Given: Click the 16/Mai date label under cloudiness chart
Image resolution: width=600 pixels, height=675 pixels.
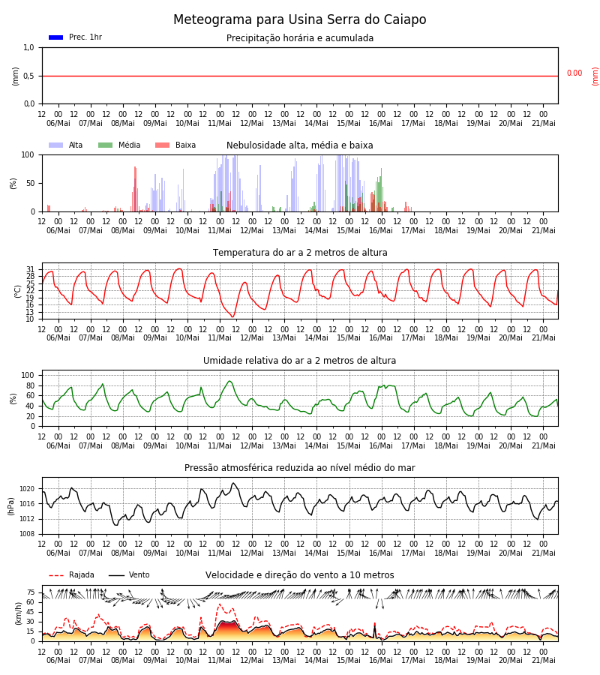Looking at the screenshot, I should click(x=381, y=231).
